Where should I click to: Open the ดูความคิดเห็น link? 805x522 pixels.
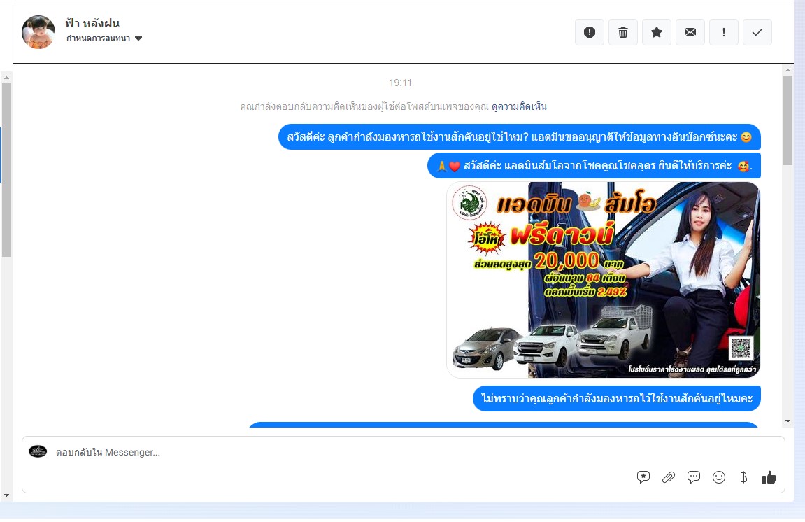519,107
